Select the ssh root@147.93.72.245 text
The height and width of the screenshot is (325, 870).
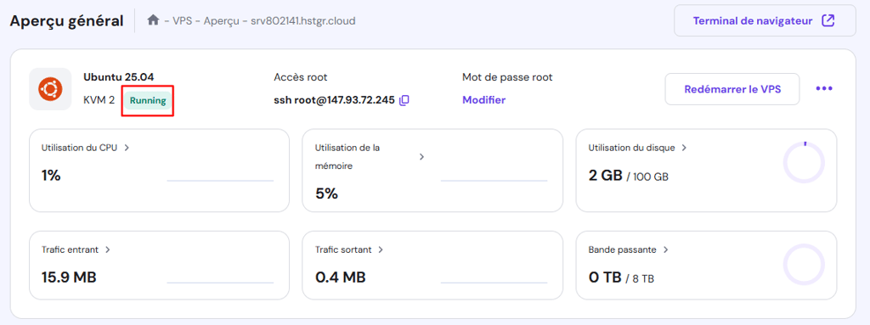[334, 100]
